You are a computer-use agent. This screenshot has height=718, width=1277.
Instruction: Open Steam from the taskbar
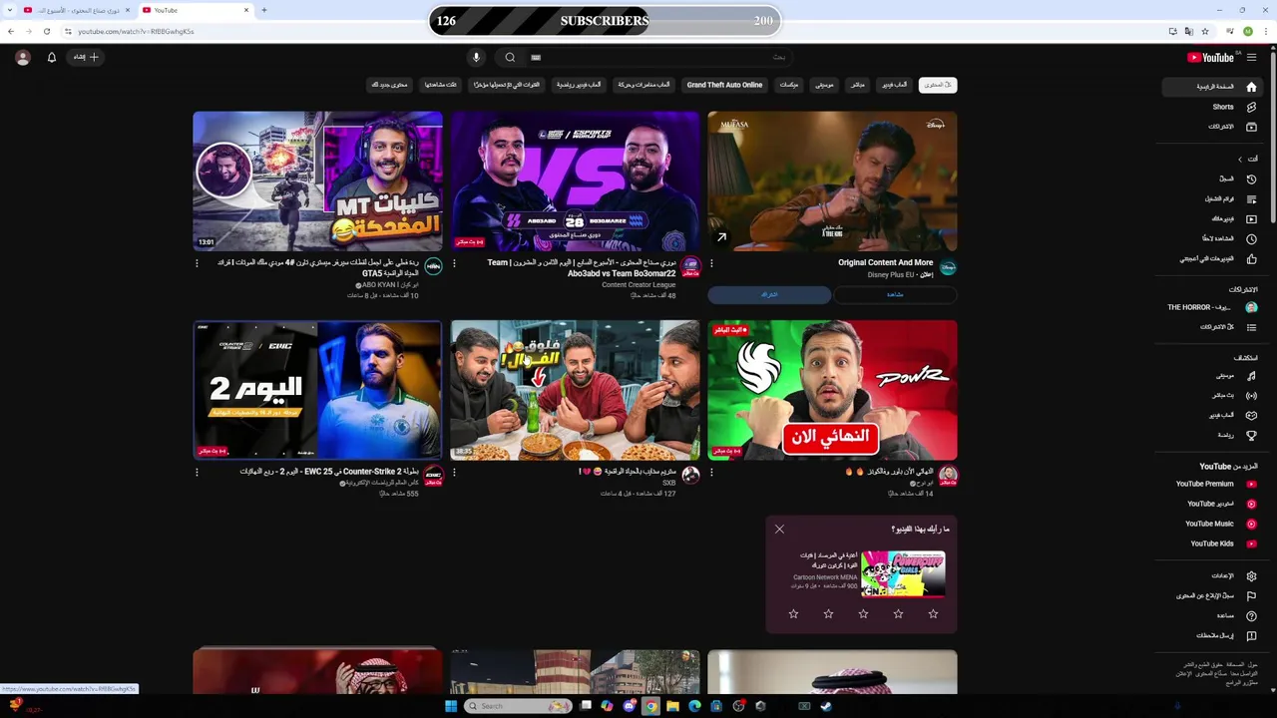[826, 706]
